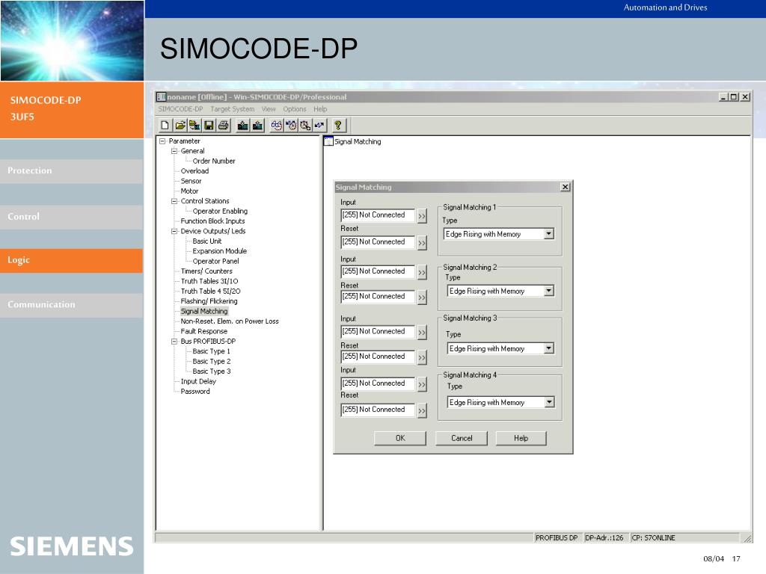Select Overload in parameter tree
The width and height of the screenshot is (766, 574).
click(194, 171)
